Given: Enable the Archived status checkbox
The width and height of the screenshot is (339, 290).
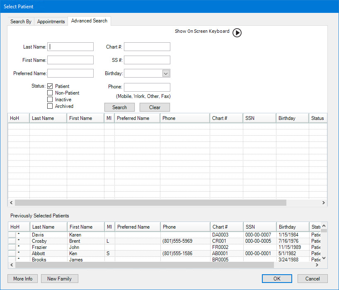Looking at the screenshot, I should (x=50, y=106).
